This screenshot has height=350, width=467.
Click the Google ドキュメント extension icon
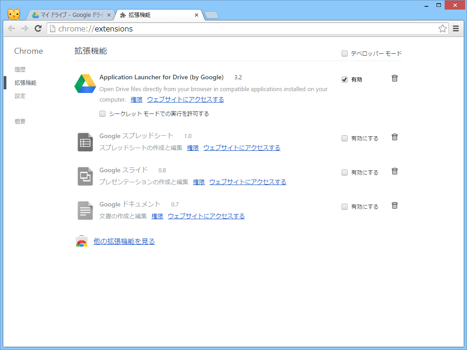85,210
